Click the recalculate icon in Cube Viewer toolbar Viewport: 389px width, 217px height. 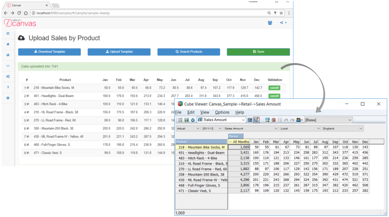[192, 120]
